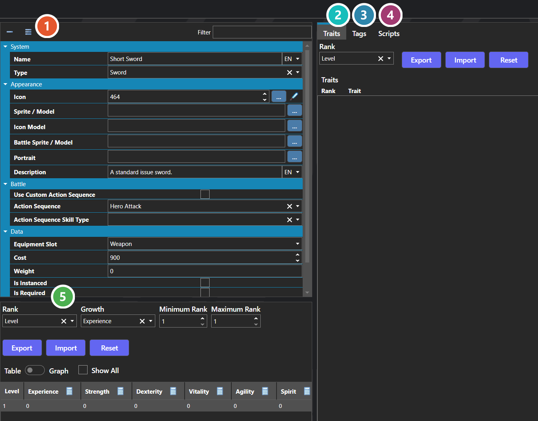Open calculator for Experience column

pyautogui.click(x=69, y=391)
